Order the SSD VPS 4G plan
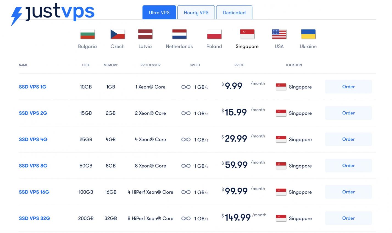This screenshot has width=392, height=233. click(348, 139)
